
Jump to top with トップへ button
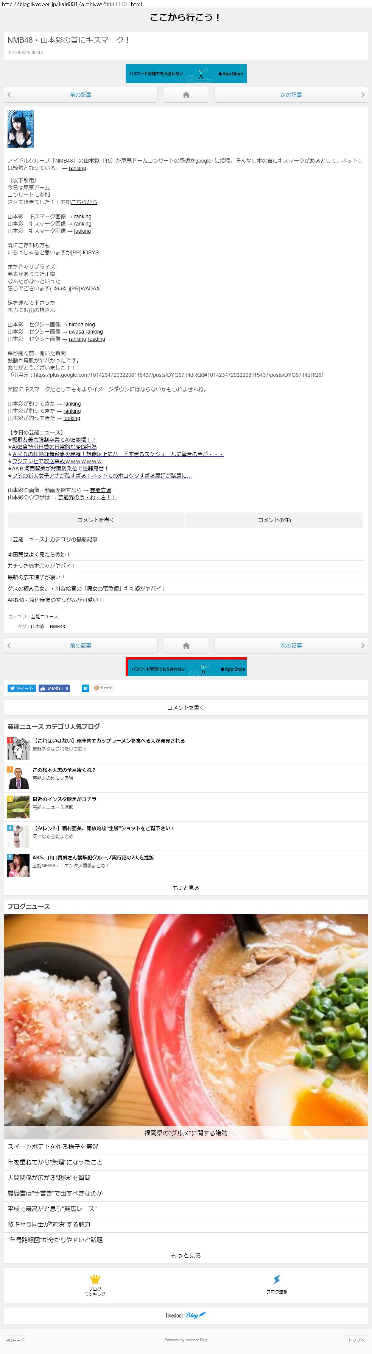(356, 1340)
